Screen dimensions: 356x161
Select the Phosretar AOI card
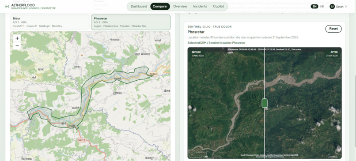tap(131, 22)
